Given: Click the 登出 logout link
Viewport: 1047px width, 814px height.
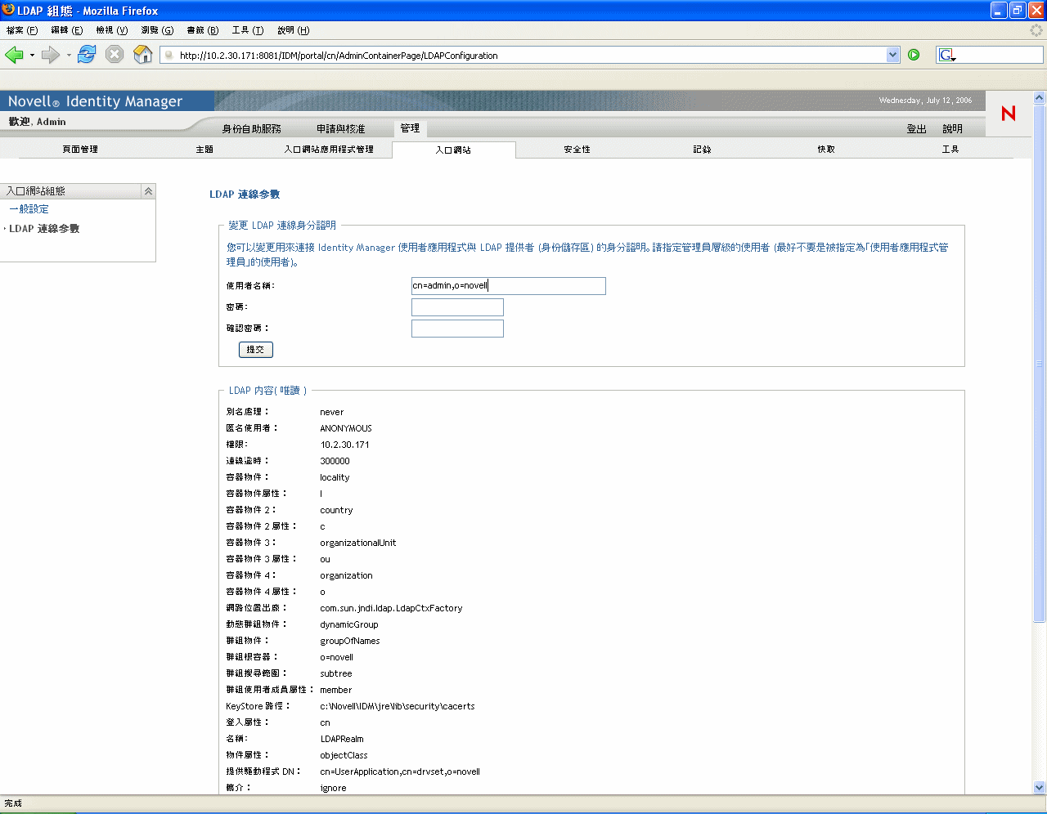Looking at the screenshot, I should click(x=916, y=129).
